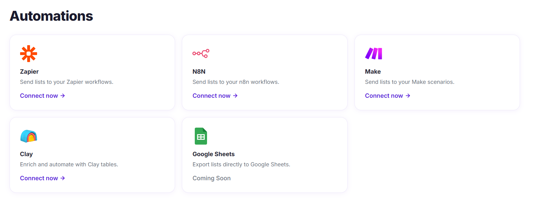Click the Coming Soon label
This screenshot has height=204, width=537.
[x=211, y=178]
